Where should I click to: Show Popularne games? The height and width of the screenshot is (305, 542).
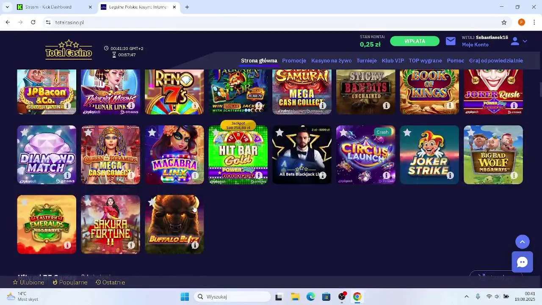pos(70,283)
